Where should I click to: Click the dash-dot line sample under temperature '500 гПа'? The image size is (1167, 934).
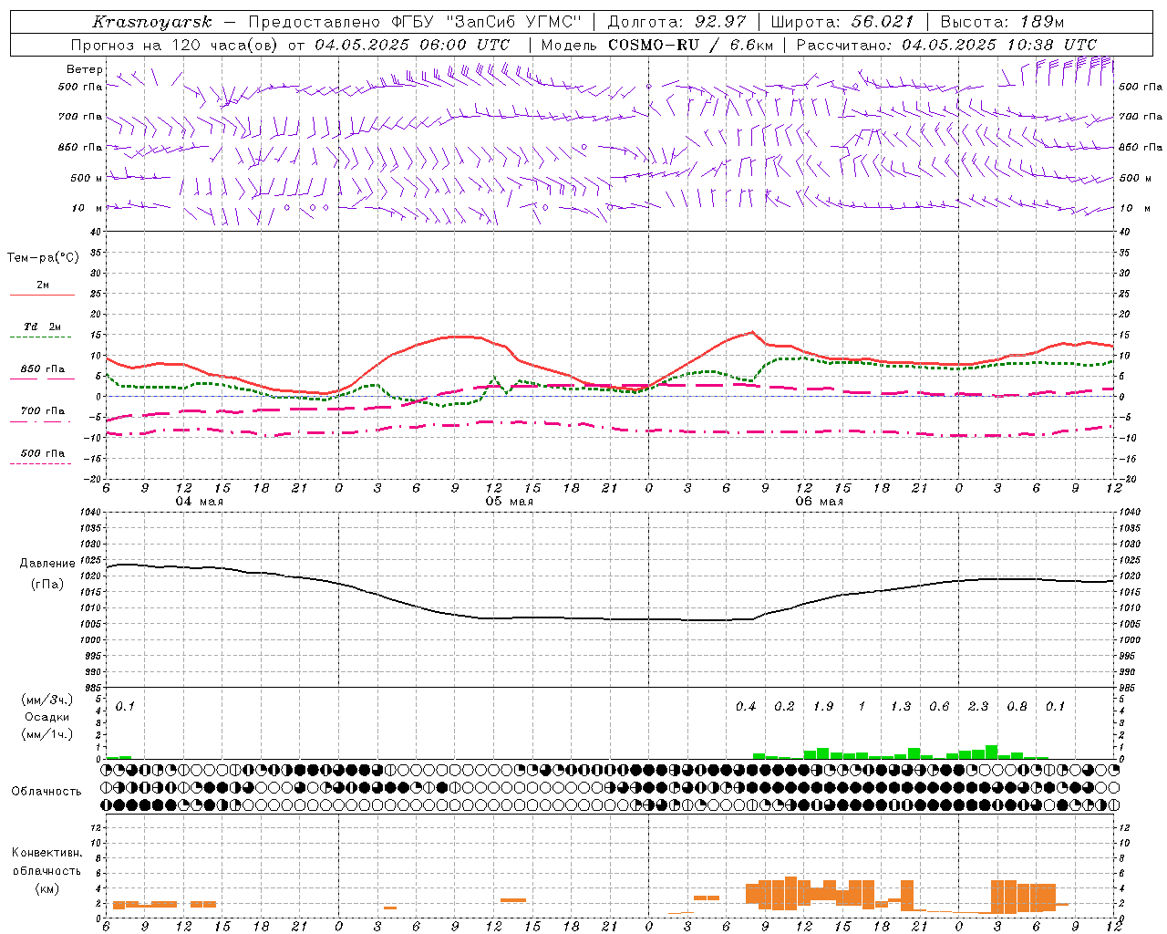click(x=40, y=463)
